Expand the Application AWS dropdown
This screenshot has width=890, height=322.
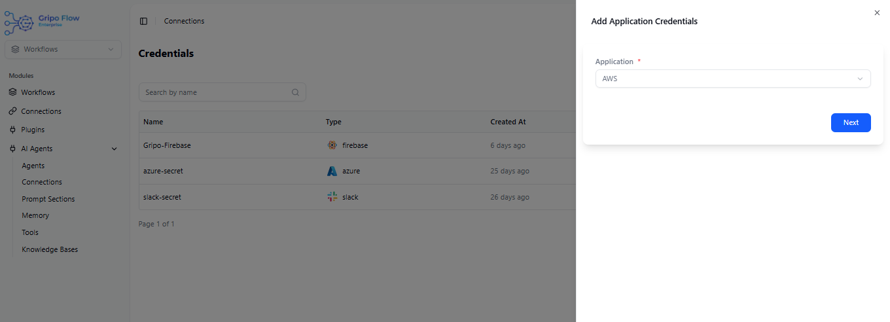732,79
